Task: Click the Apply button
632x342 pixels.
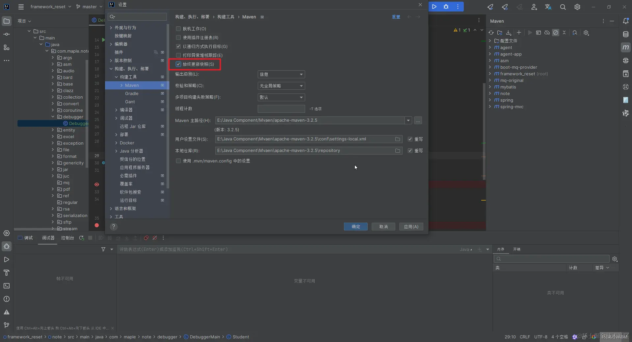Action: pos(411,227)
